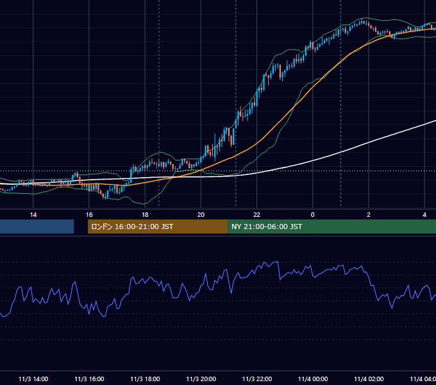
Task: Click the '22' hour label on price chart axis
Action: point(256,215)
